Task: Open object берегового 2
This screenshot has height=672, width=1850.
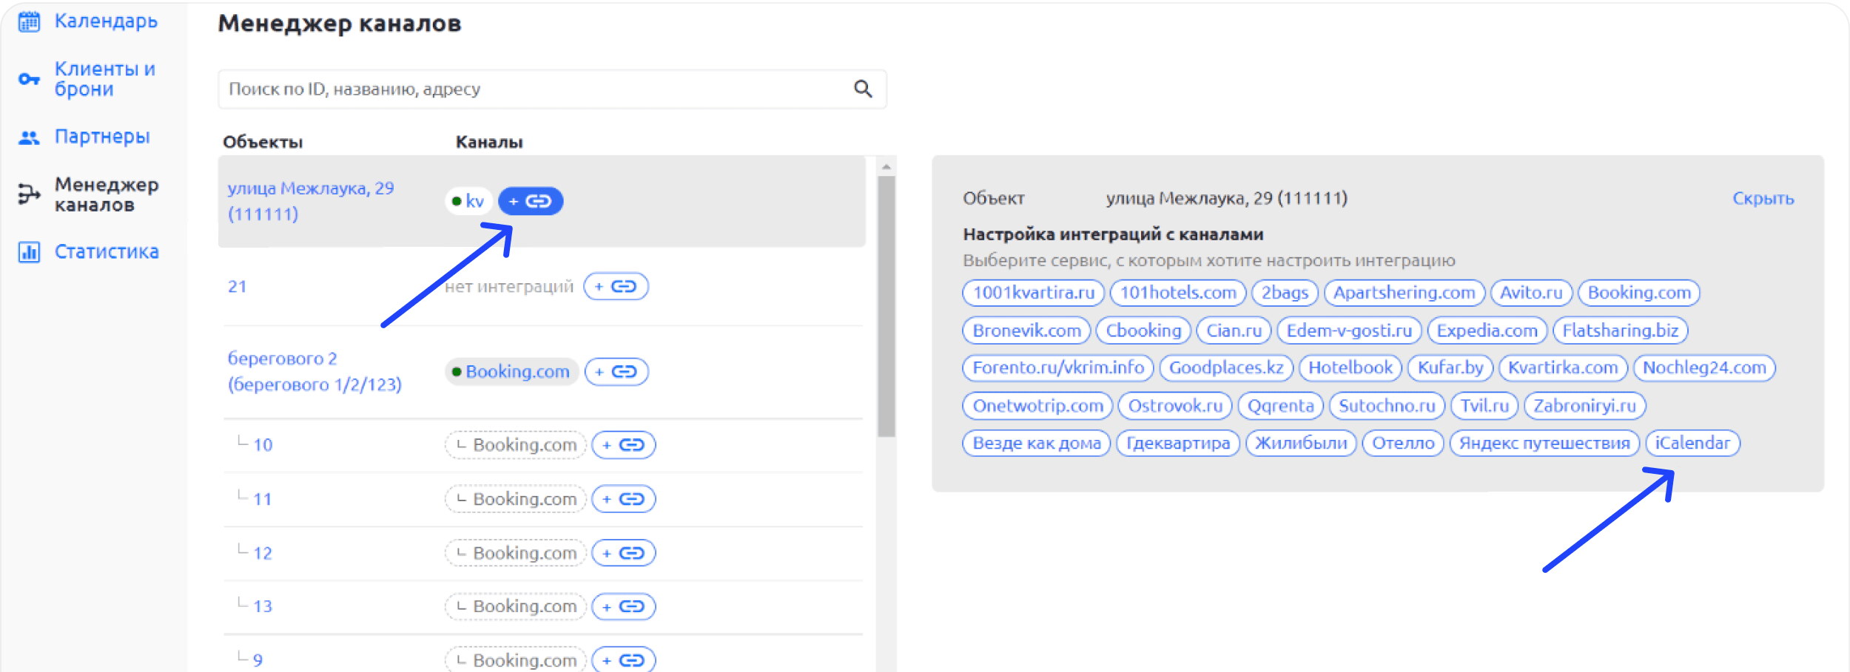Action: [x=314, y=371]
